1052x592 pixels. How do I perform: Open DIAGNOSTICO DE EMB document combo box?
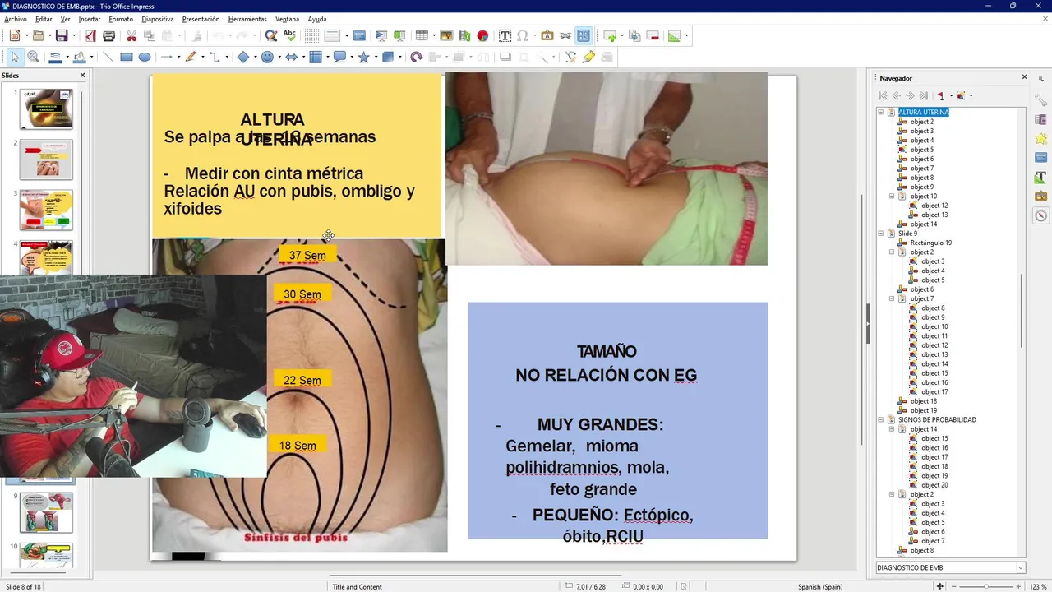click(x=951, y=567)
